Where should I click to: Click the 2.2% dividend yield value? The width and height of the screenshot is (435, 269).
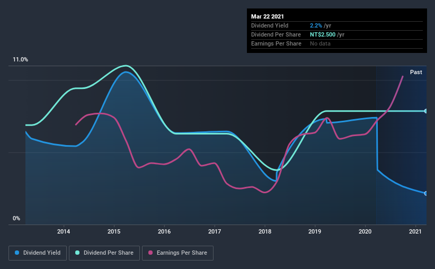click(x=316, y=25)
